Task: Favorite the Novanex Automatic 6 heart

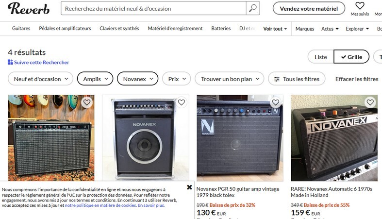Action: pyautogui.click(x=370, y=102)
